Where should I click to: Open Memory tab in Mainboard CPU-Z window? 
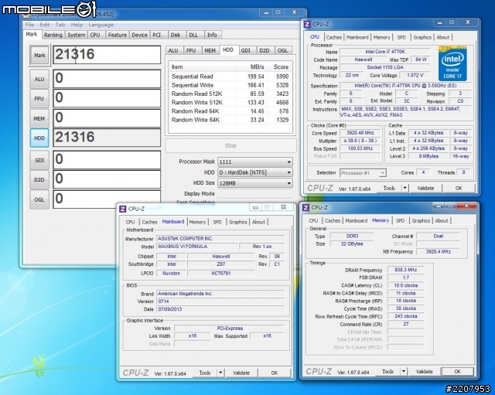point(197,222)
